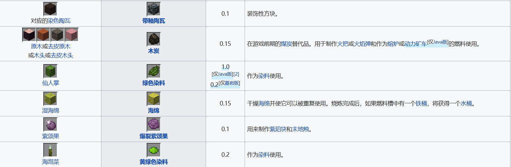Follow the 海绵 link in the 干燥 description
This screenshot has height=167, width=511.
click(264, 104)
